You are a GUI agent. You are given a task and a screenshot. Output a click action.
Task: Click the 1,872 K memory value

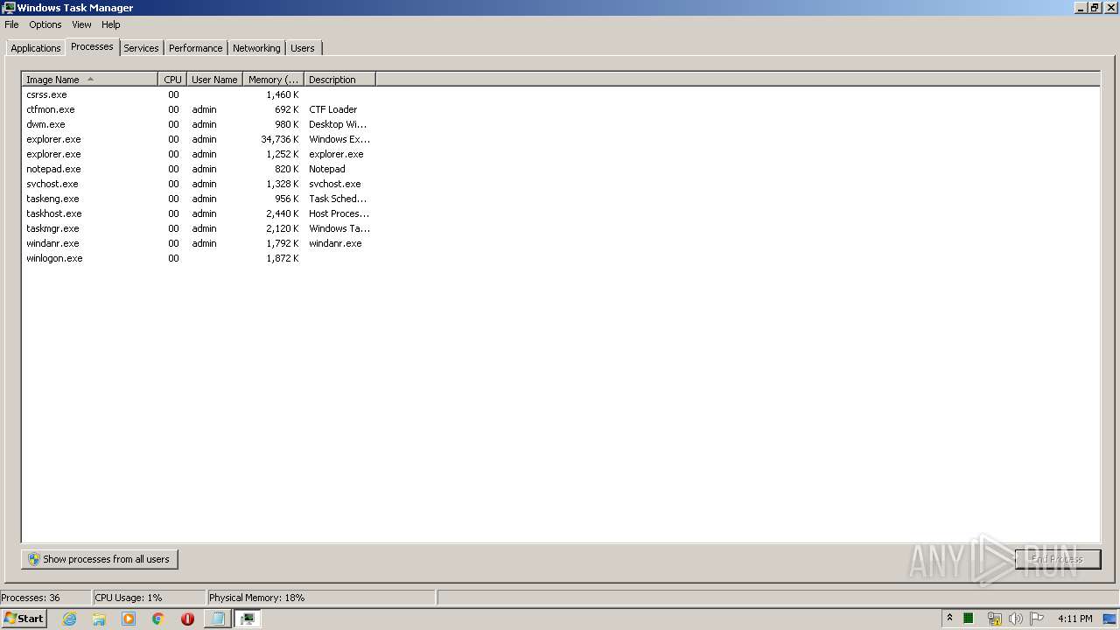pos(283,258)
